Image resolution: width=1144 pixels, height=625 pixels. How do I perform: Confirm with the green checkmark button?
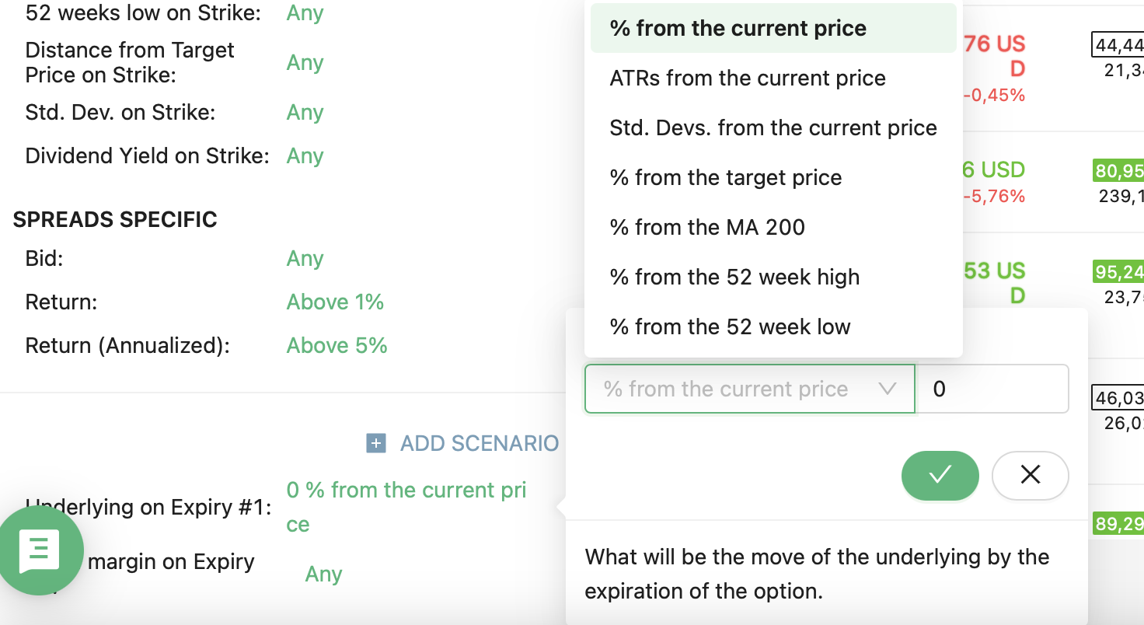tap(940, 475)
